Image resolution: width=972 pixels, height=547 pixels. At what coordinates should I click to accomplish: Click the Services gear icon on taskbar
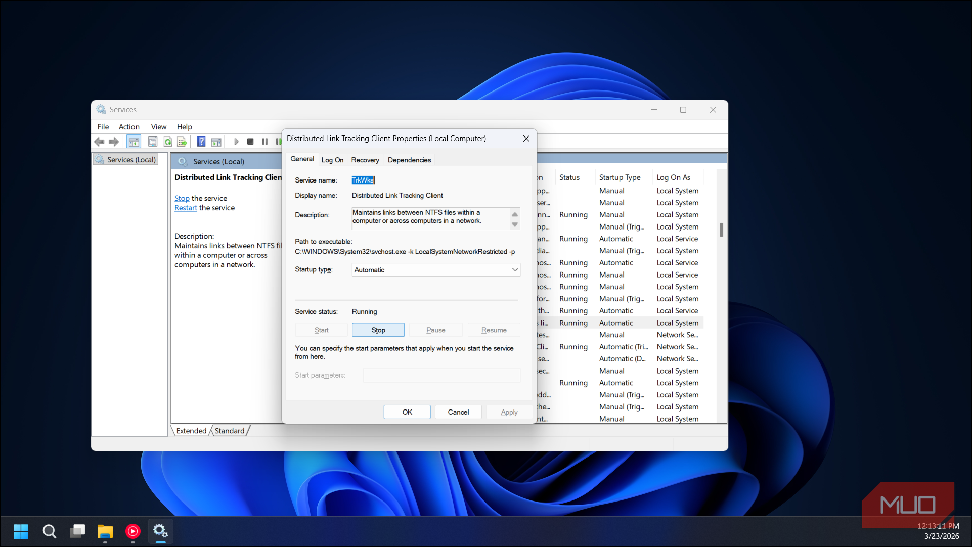(x=161, y=531)
